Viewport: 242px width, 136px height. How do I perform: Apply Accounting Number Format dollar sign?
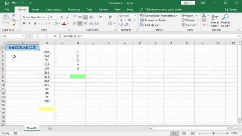tap(121, 20)
